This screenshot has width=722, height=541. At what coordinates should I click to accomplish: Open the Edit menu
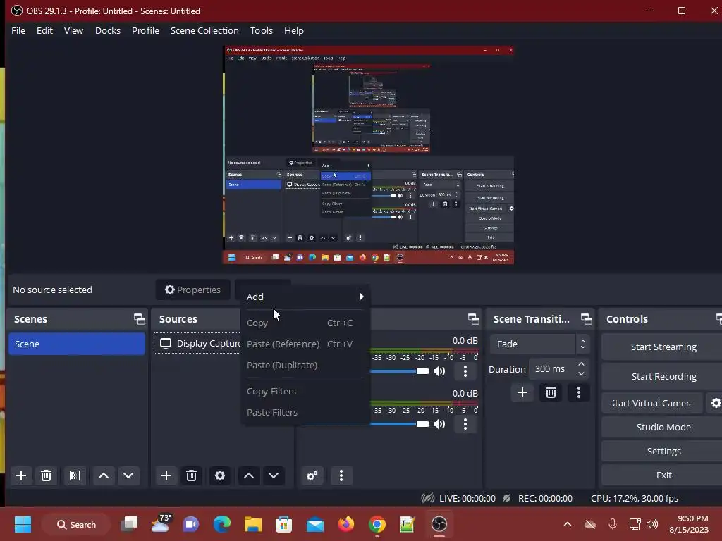click(x=44, y=30)
